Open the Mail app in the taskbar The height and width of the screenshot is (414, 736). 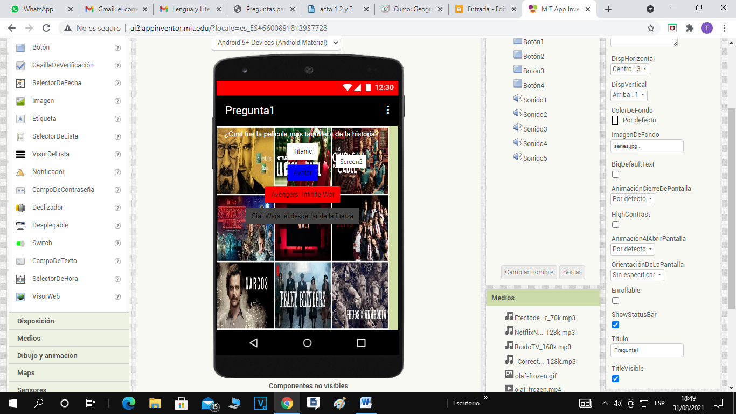209,403
